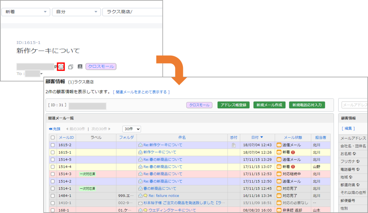The image size is (368, 213).
Task: Open the address book contact icon
Action: 80,67
